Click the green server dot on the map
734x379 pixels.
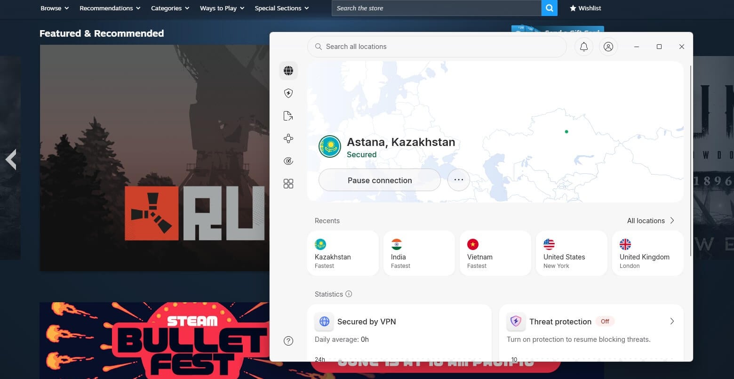566,132
